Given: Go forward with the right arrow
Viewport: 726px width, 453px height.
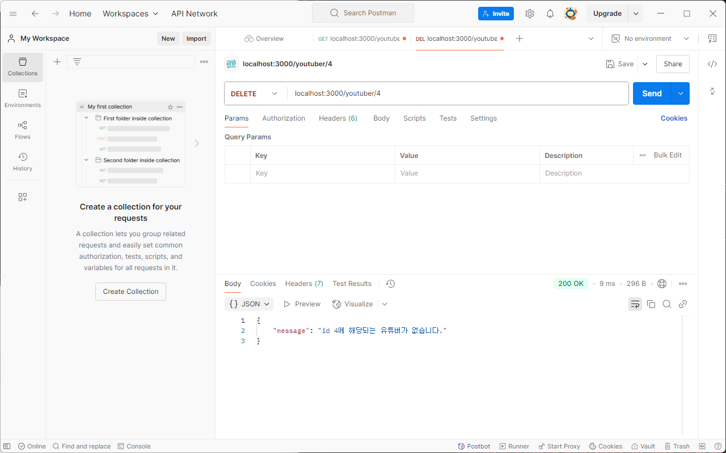Looking at the screenshot, I should coord(56,14).
